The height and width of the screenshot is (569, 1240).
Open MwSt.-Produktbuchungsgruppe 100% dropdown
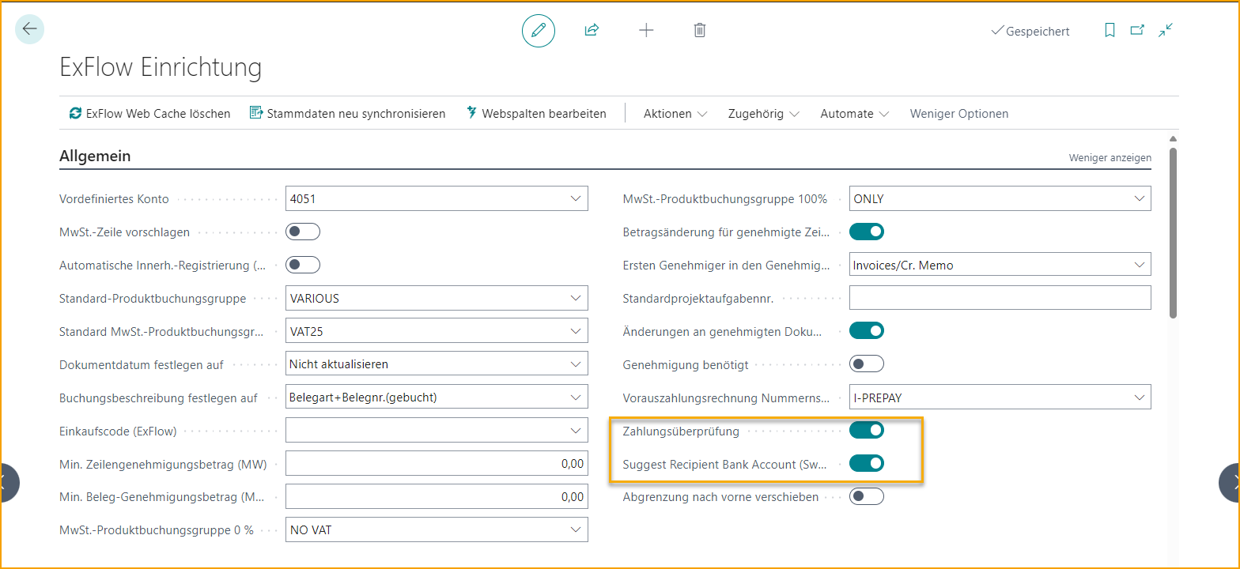[1140, 198]
